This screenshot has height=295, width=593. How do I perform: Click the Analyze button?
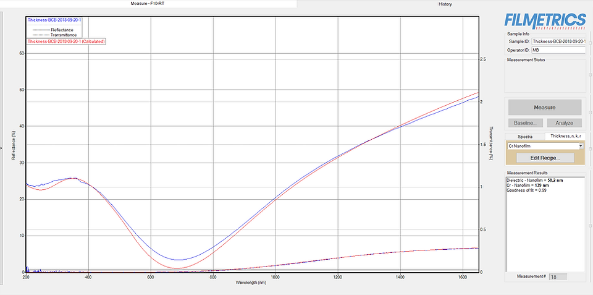coord(564,123)
